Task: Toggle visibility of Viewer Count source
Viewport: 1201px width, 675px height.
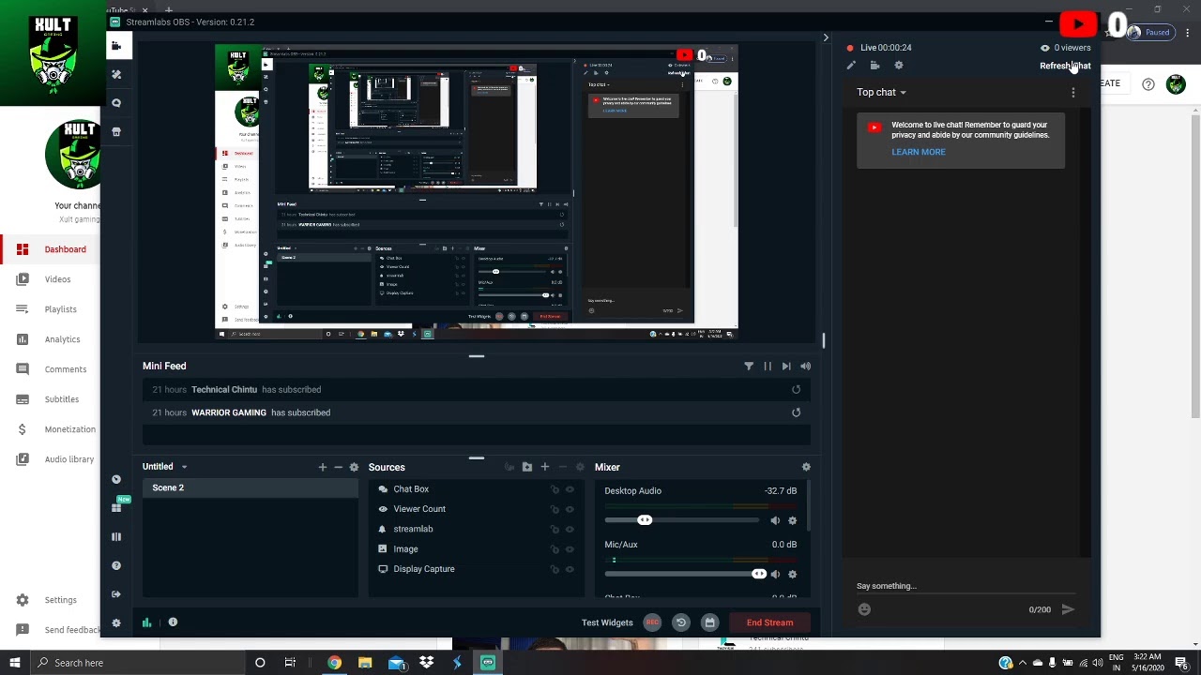Action: pos(570,509)
